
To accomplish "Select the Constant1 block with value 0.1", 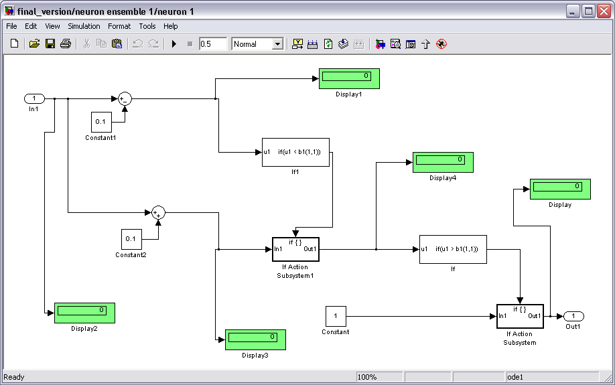I will click(101, 122).
